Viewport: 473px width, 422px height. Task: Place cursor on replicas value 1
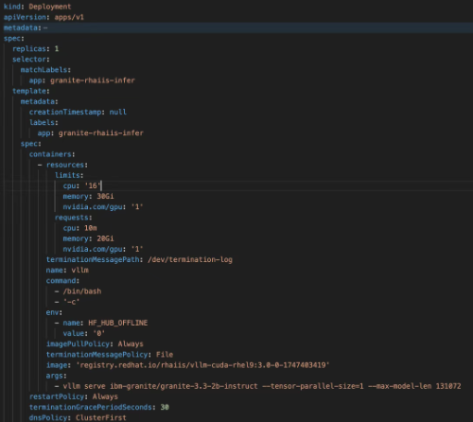click(x=57, y=49)
